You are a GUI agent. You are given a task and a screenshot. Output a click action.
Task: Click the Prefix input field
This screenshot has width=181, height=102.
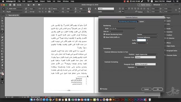(x=141, y=40)
